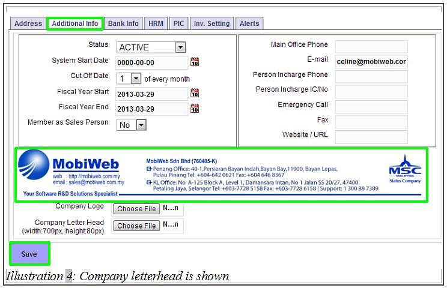This screenshot has width=447, height=288.
Task: Click the MSC Malaysia status company logo
Action: click(x=405, y=169)
